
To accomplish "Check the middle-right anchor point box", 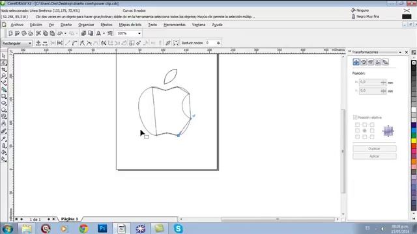I will pyautogui.click(x=372, y=131).
